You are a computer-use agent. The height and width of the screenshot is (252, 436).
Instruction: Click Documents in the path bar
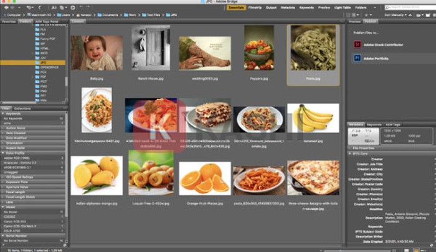click(x=108, y=15)
